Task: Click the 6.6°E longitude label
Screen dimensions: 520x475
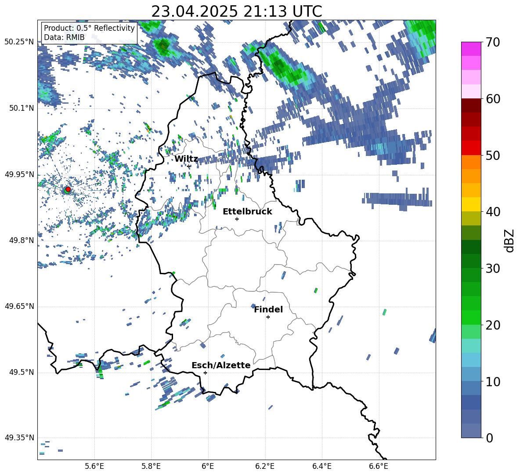Action: 379,466
